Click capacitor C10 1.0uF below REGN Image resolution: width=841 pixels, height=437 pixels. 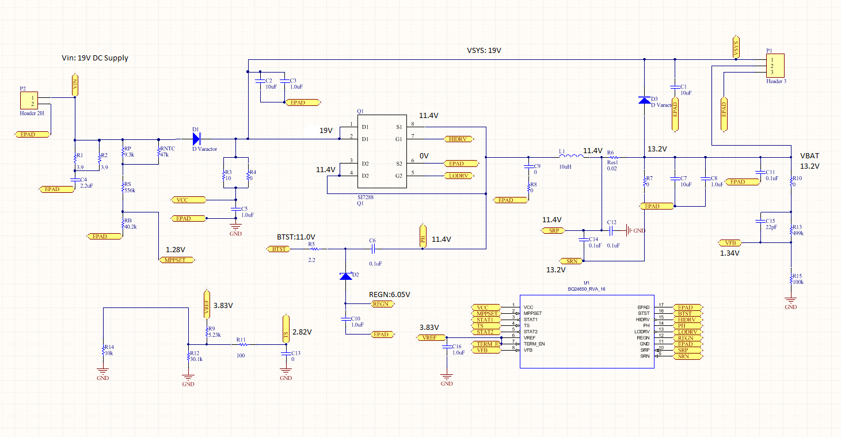click(345, 318)
